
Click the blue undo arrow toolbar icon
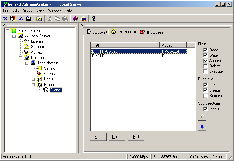click(x=21, y=19)
